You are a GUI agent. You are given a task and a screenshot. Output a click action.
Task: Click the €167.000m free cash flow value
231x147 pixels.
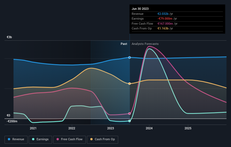click(x=165, y=24)
